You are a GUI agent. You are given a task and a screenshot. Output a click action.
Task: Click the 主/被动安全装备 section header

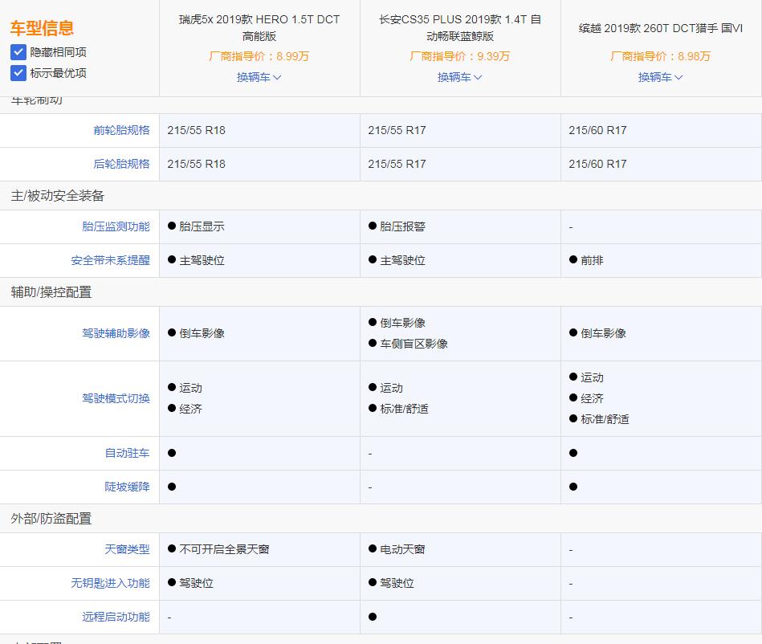pyautogui.click(x=57, y=196)
